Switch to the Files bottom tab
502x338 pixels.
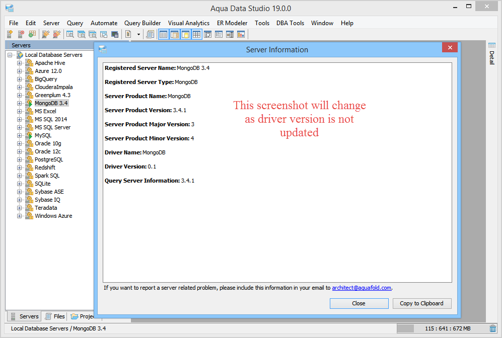[x=55, y=316]
